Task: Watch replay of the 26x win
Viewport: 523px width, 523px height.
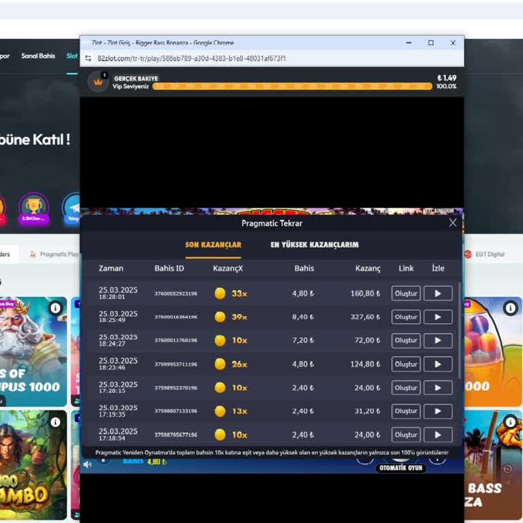Action: tap(438, 364)
